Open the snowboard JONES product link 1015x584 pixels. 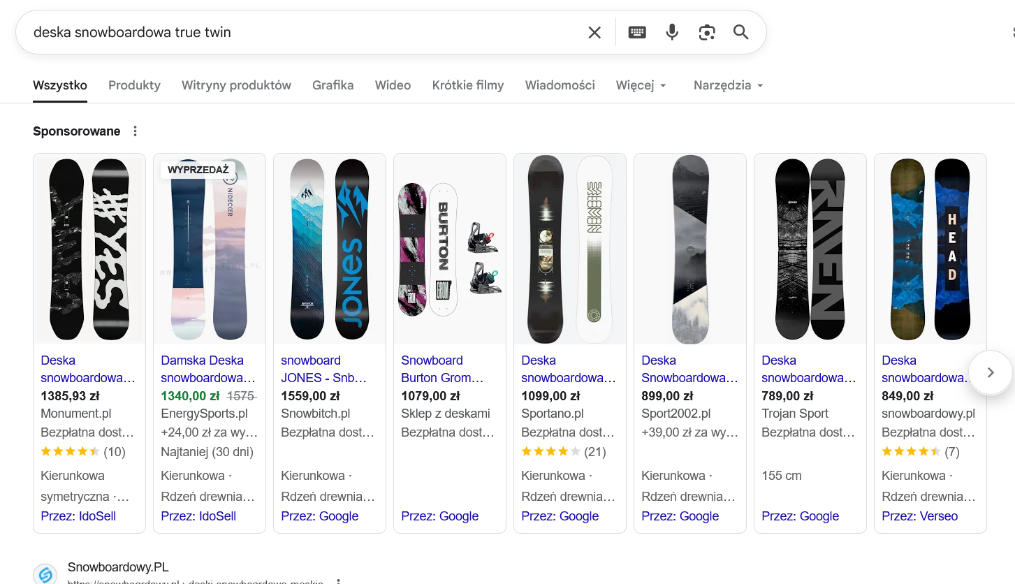point(323,369)
